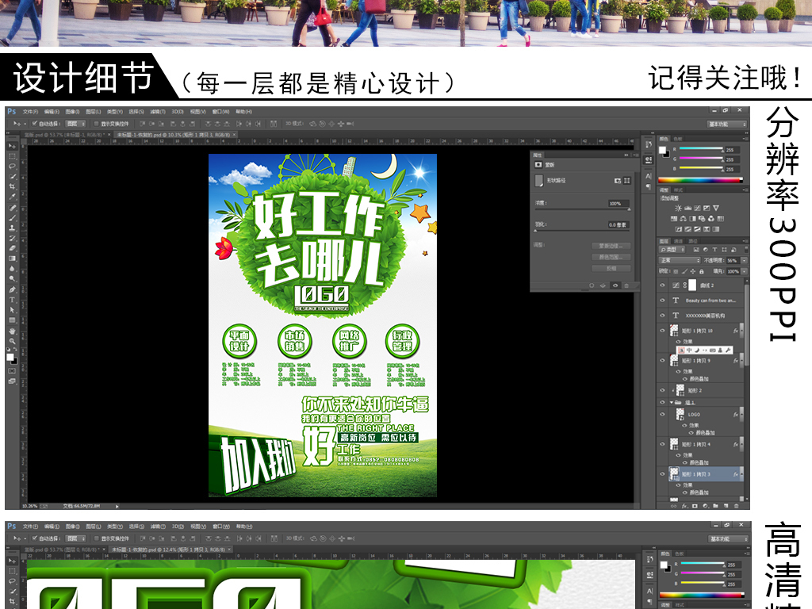Select Brush tool in upper toolbox
The image size is (812, 609).
[12, 217]
